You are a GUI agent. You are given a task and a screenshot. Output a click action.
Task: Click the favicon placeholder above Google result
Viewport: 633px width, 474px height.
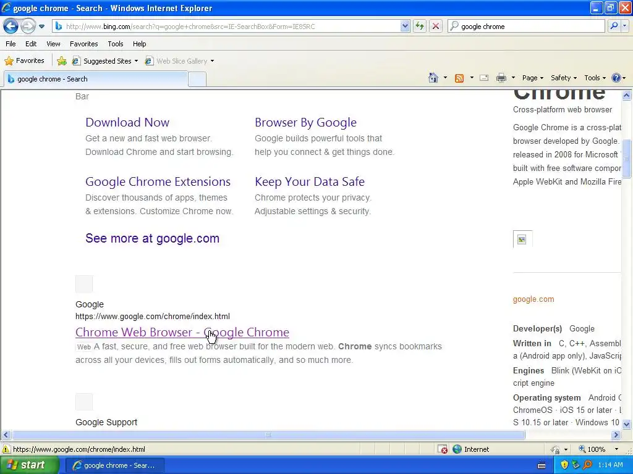point(84,284)
